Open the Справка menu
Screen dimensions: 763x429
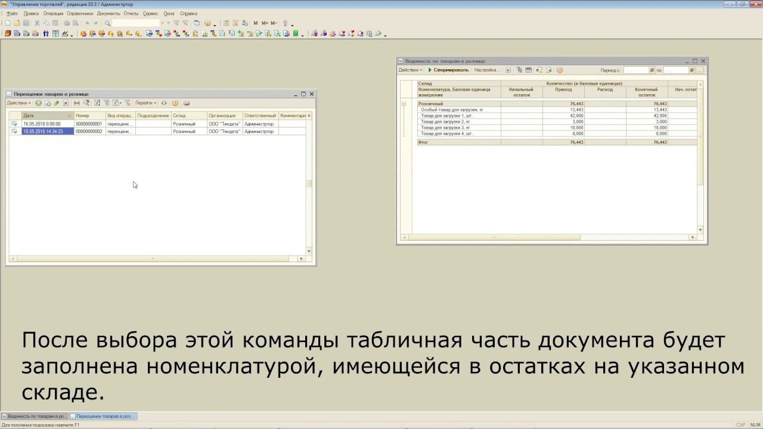click(x=188, y=13)
